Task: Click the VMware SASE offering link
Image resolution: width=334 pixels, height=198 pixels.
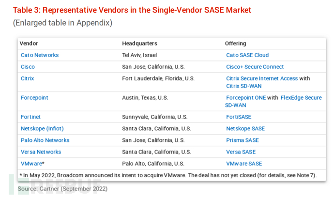Action: point(244,164)
